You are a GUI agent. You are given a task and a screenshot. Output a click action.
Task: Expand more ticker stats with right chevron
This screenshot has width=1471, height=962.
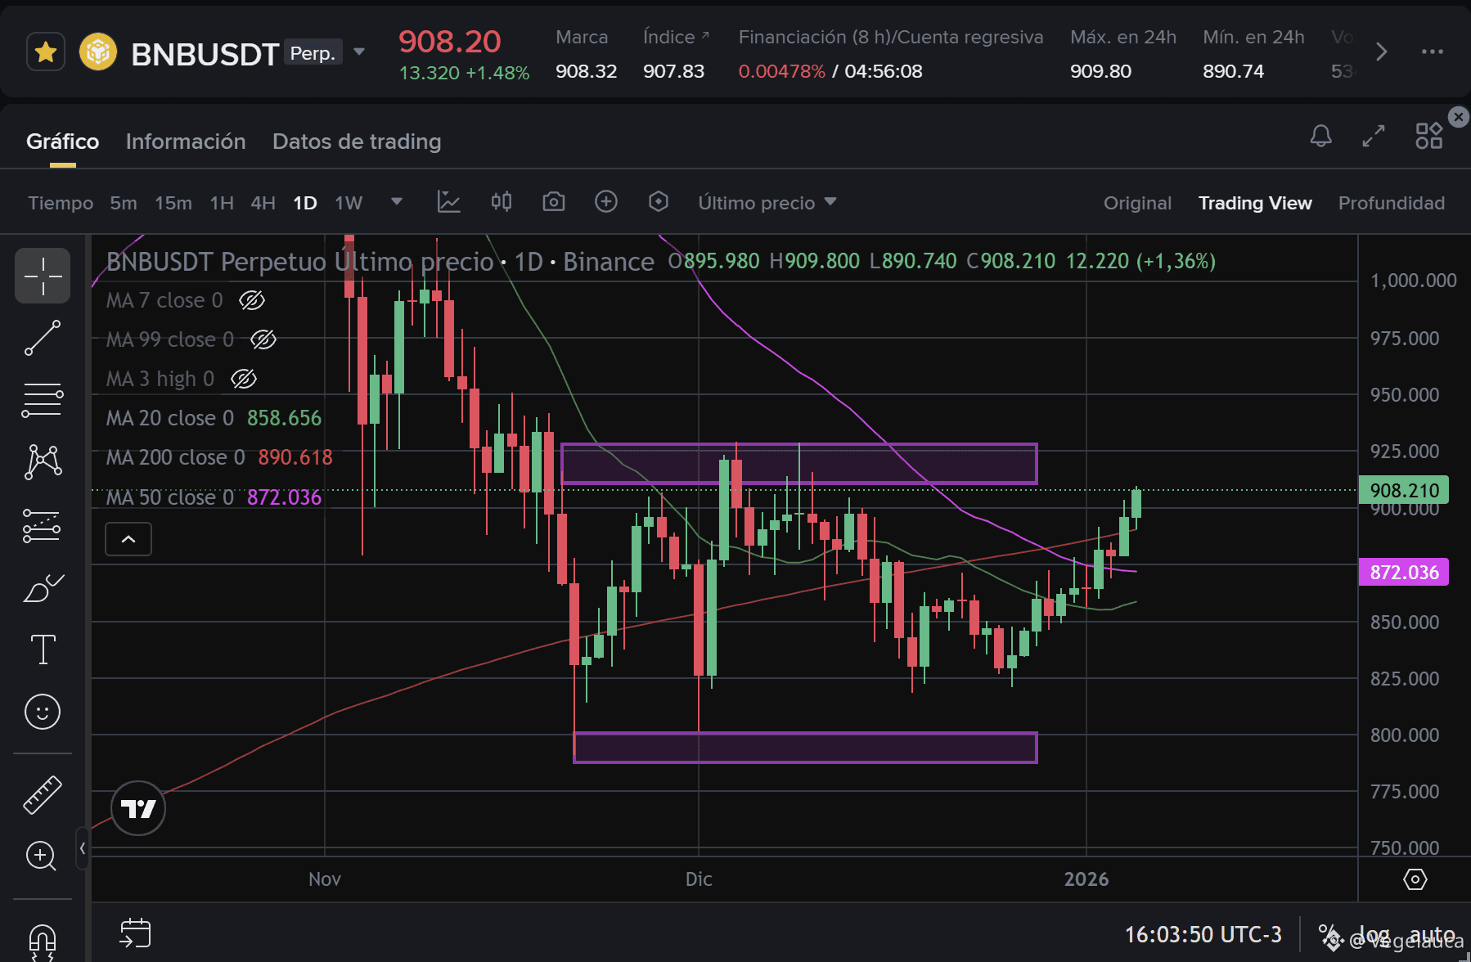coord(1381,52)
